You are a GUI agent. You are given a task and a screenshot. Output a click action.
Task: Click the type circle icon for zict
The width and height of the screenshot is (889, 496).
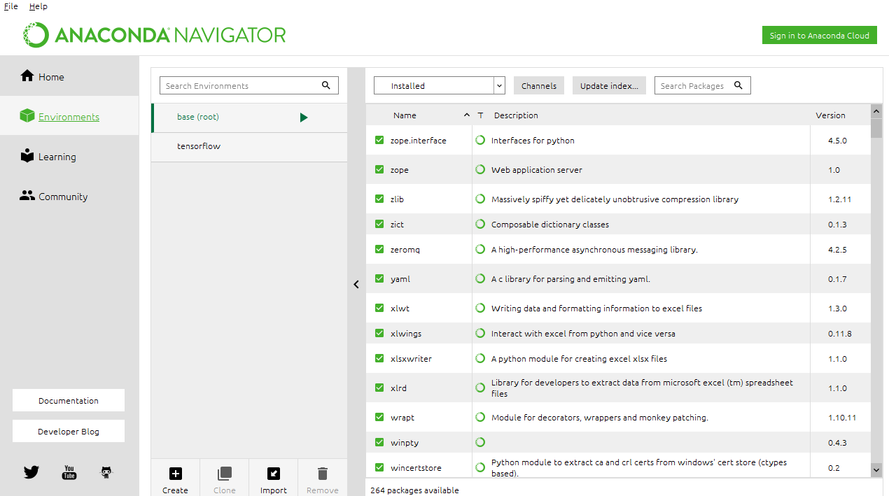click(x=480, y=224)
